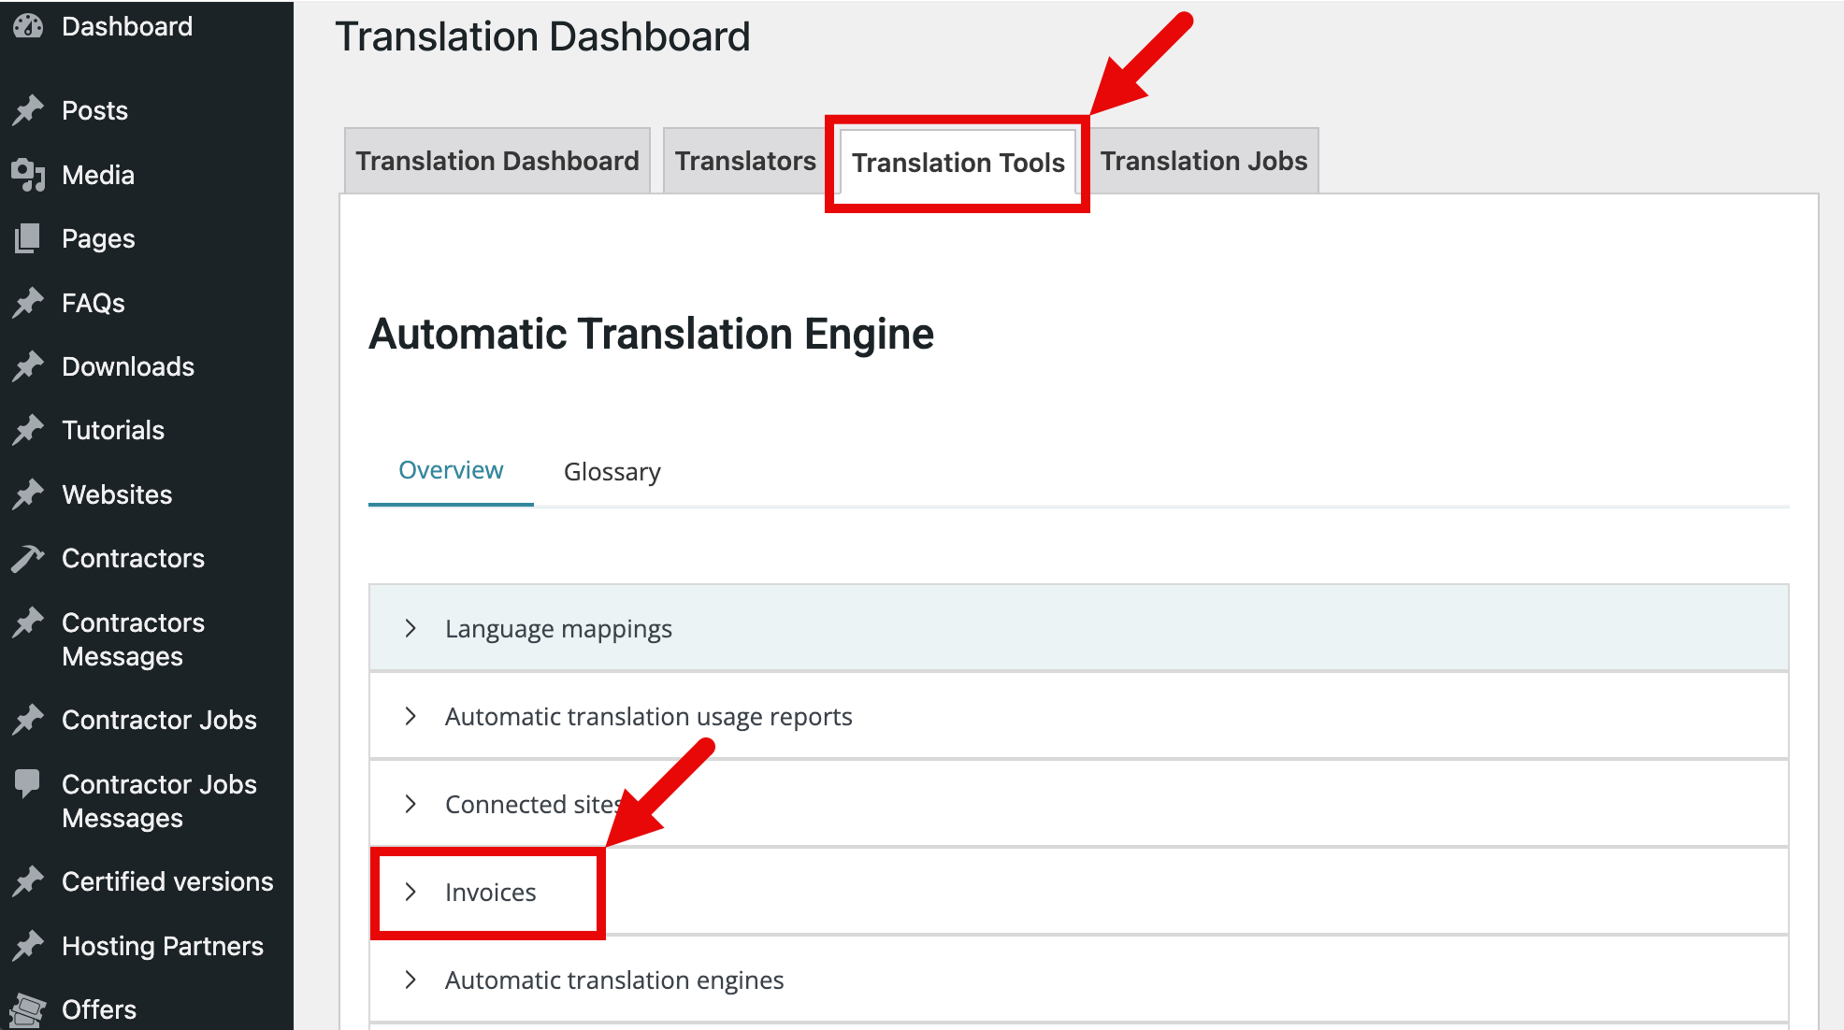Click 'Automatic translation usage reports' label

coord(648,717)
